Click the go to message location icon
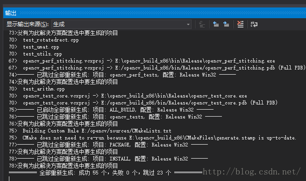The width and height of the screenshot is (306, 181). pyautogui.click(x=202, y=24)
